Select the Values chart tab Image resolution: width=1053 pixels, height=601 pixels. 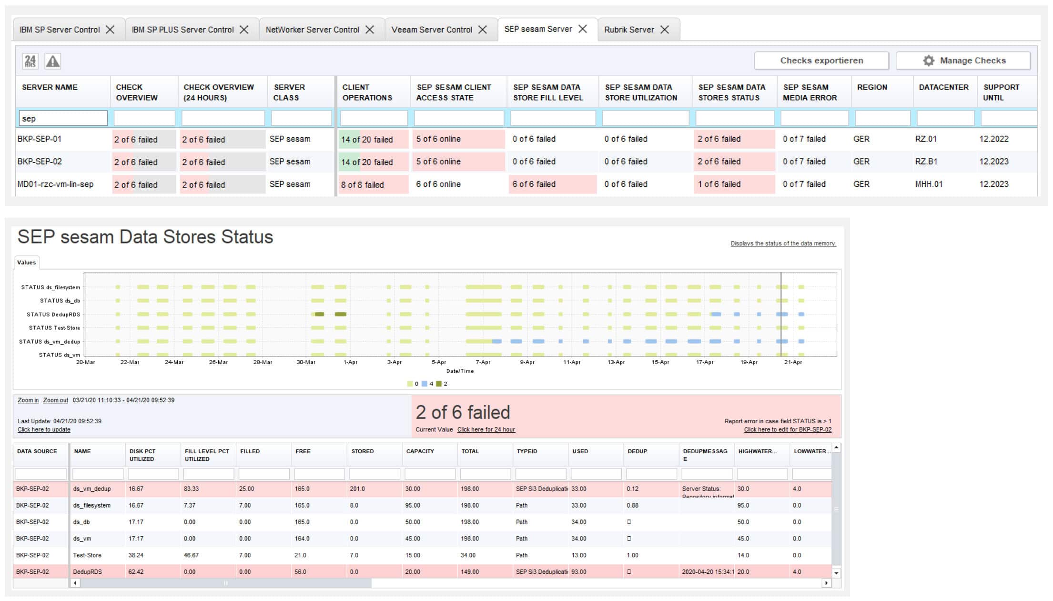point(26,263)
